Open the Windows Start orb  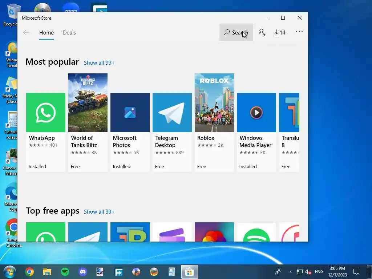(10, 272)
